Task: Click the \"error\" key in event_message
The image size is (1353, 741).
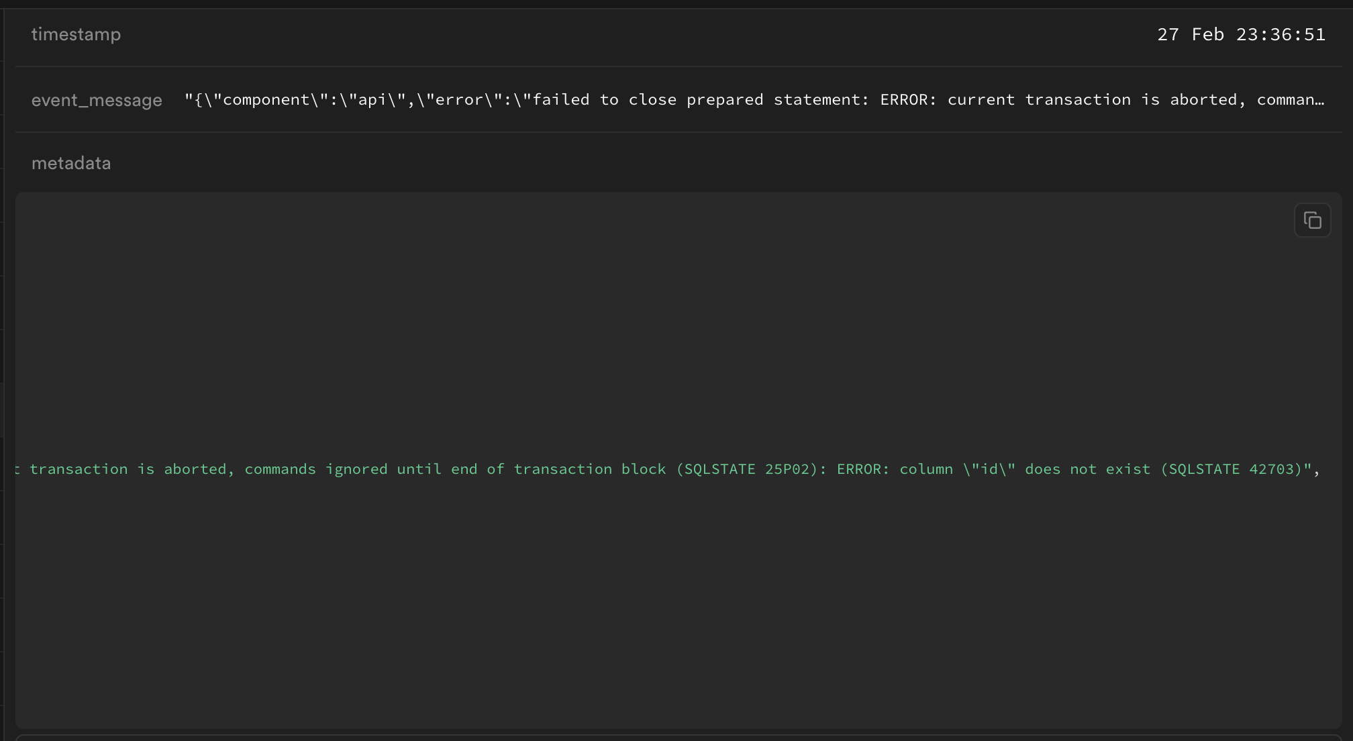Action: 459,100
